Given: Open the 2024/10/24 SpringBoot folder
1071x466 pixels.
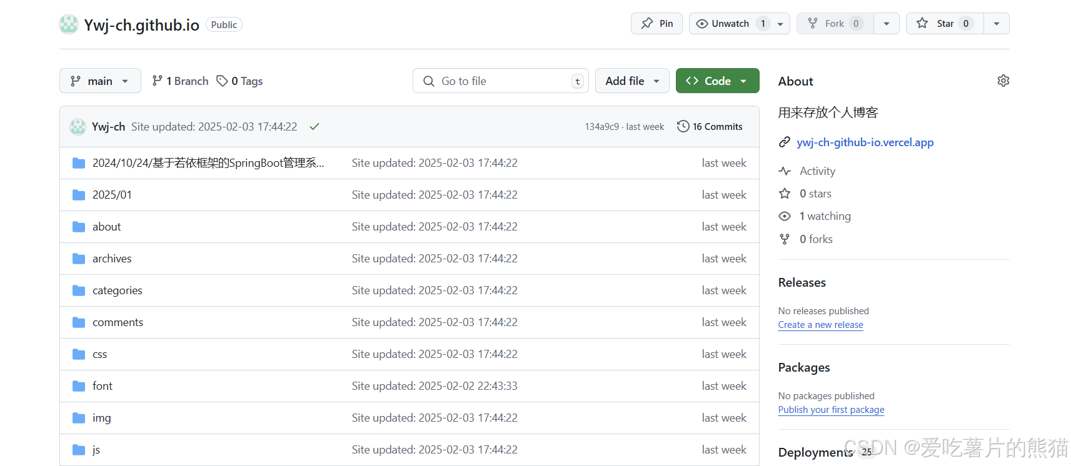Looking at the screenshot, I should [x=208, y=163].
